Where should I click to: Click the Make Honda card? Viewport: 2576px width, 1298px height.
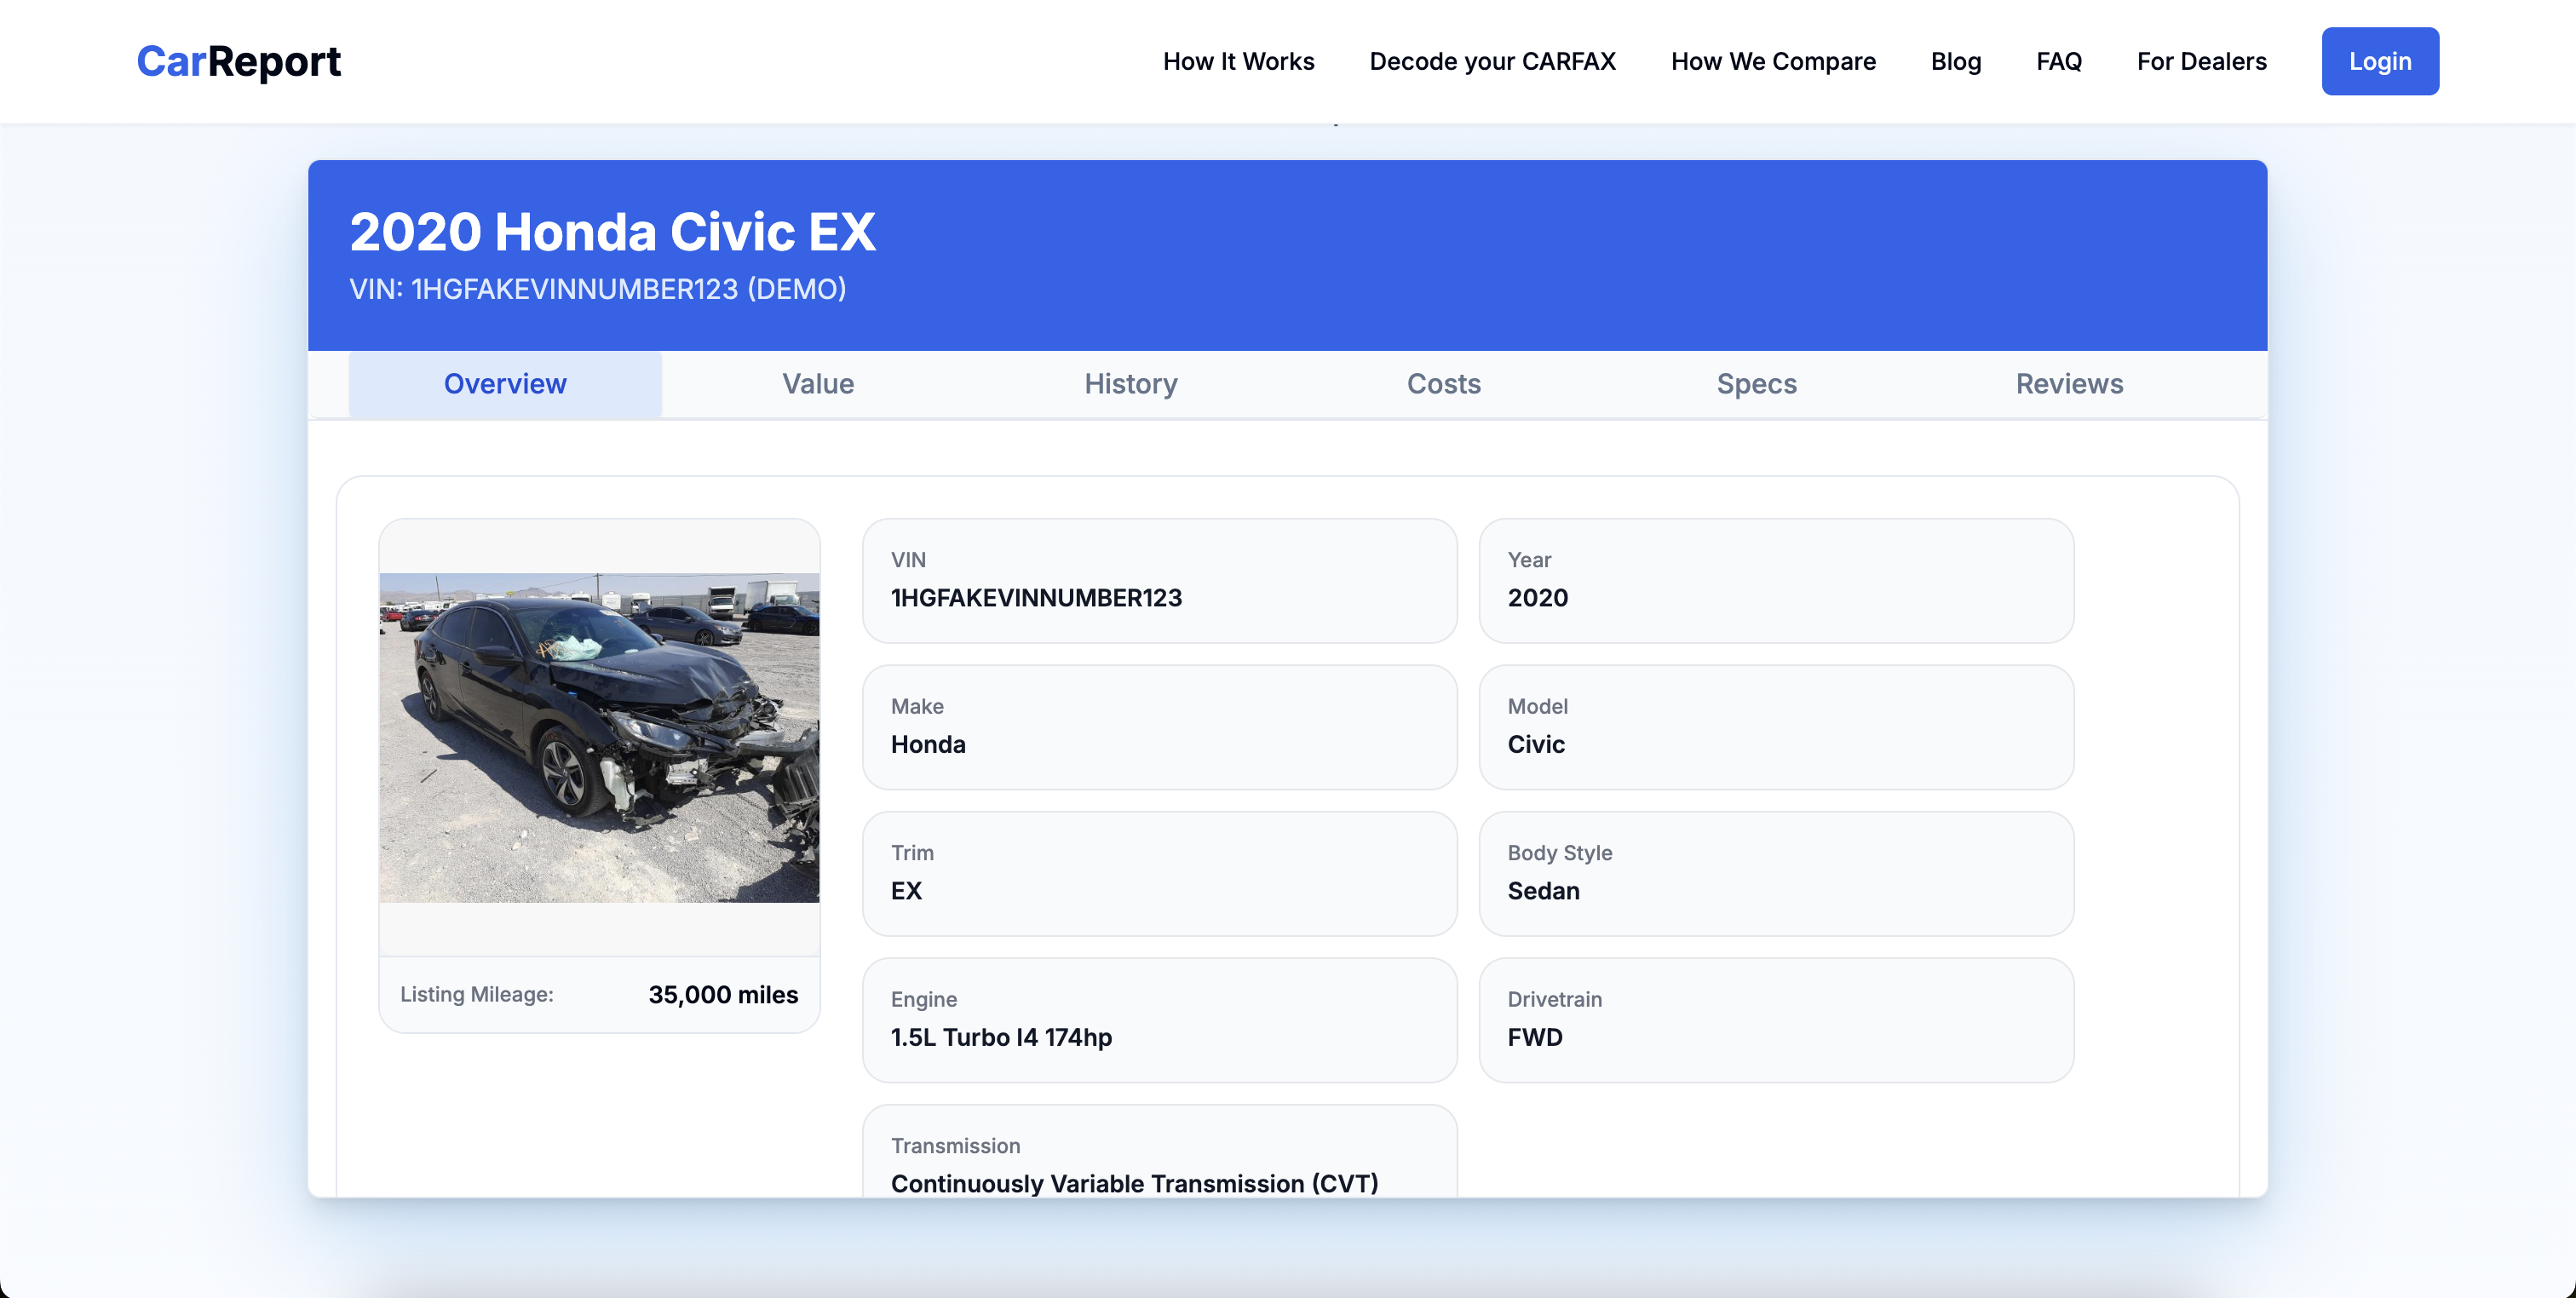[1159, 727]
